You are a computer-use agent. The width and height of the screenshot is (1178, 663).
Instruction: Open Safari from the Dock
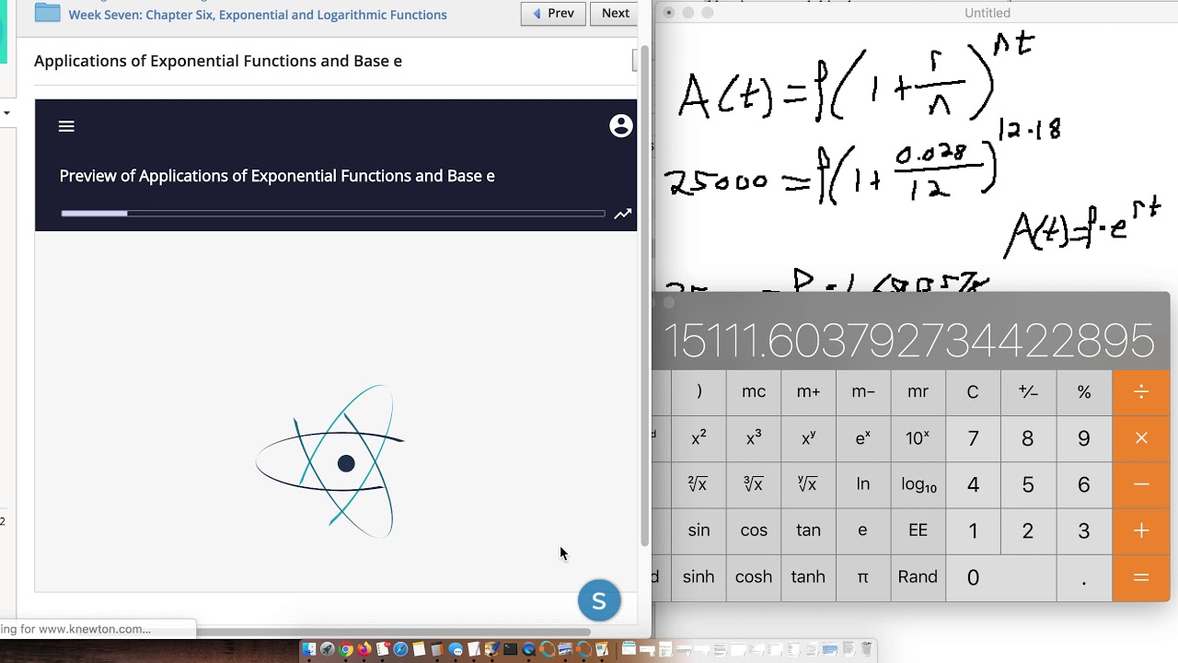pyautogui.click(x=400, y=649)
